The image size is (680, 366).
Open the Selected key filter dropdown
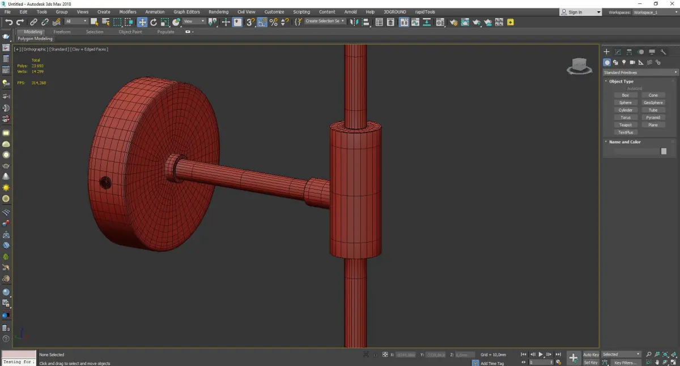click(621, 355)
